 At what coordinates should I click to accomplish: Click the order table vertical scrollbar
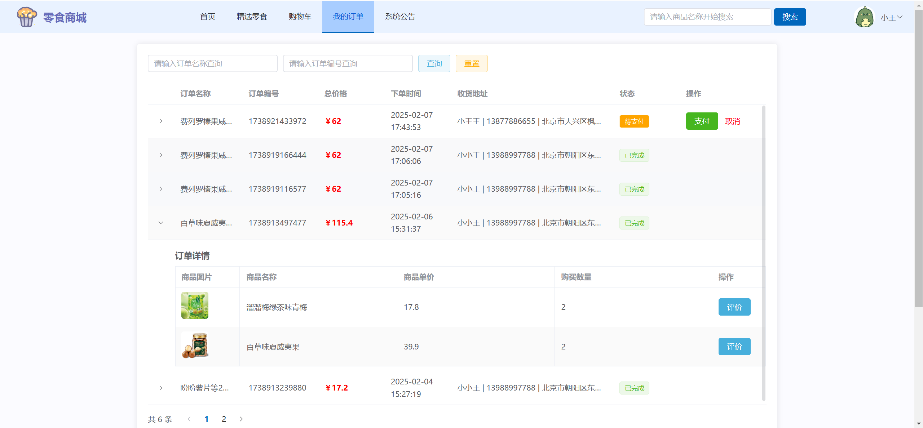(764, 252)
